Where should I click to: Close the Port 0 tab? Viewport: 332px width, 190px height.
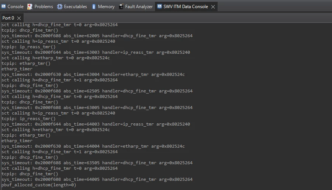19,18
